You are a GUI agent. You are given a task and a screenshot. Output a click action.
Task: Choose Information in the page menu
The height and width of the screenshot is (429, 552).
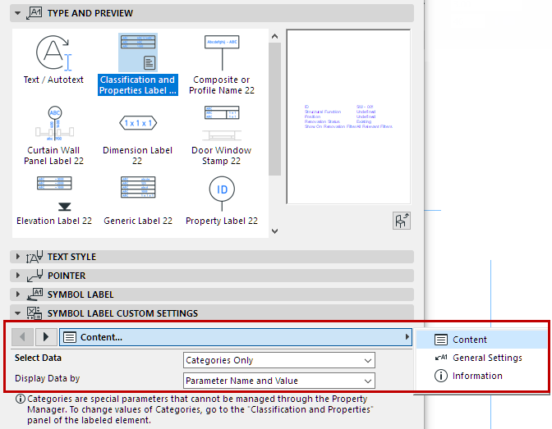click(x=481, y=376)
